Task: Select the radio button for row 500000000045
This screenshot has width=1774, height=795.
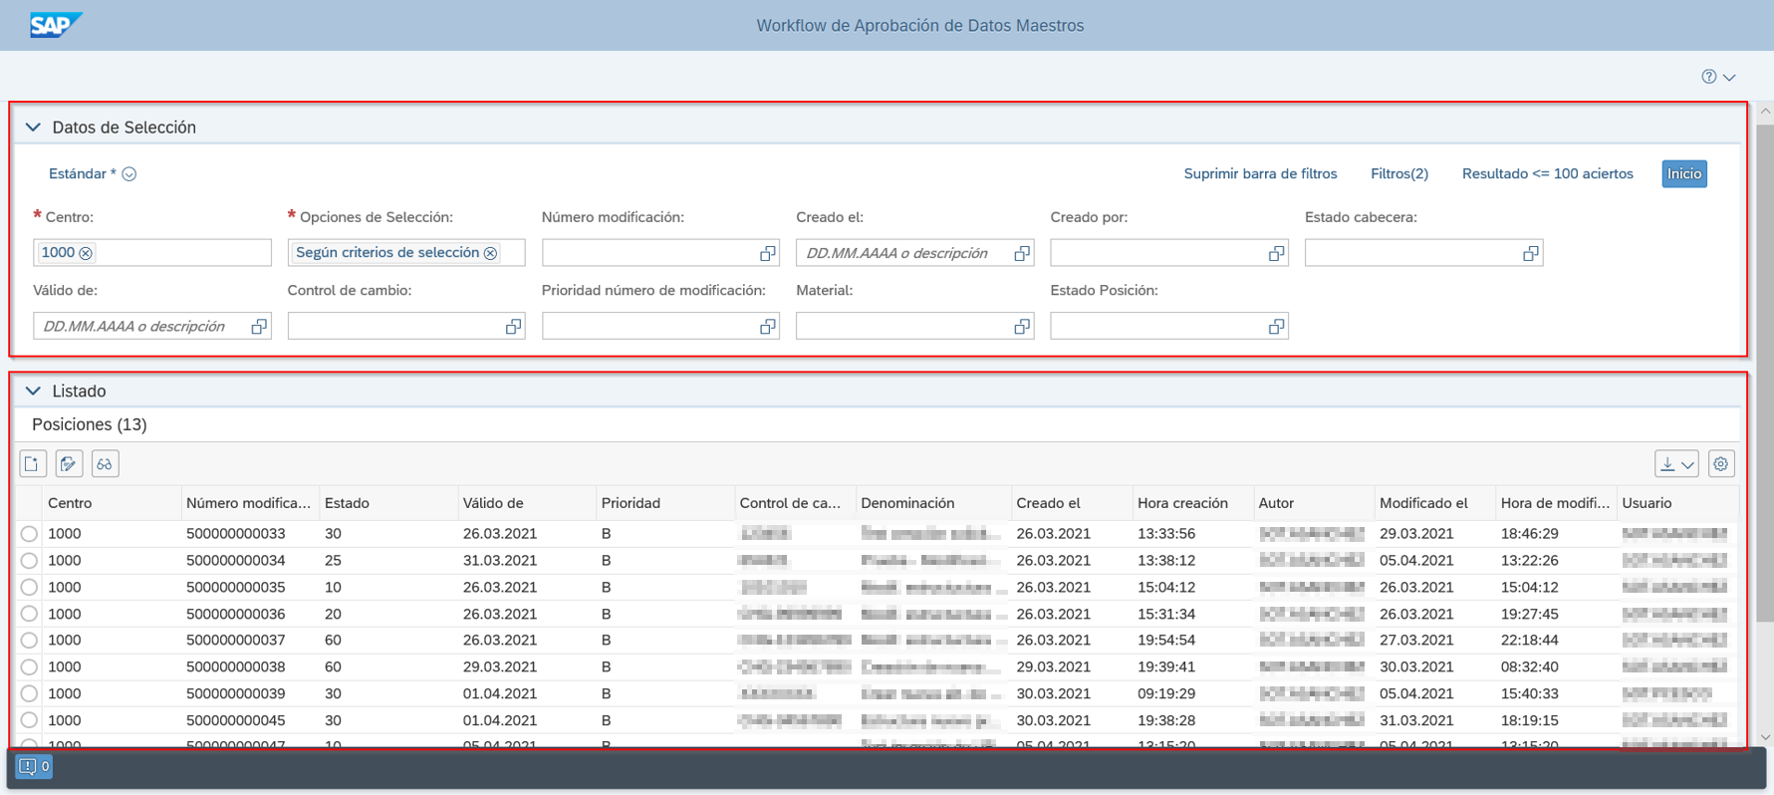Action: 29,720
